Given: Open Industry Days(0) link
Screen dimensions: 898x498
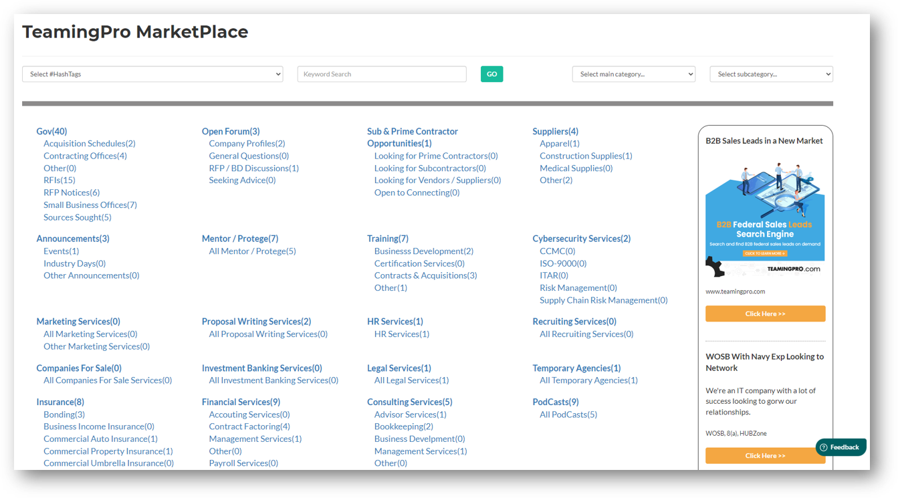Looking at the screenshot, I should pyautogui.click(x=74, y=263).
